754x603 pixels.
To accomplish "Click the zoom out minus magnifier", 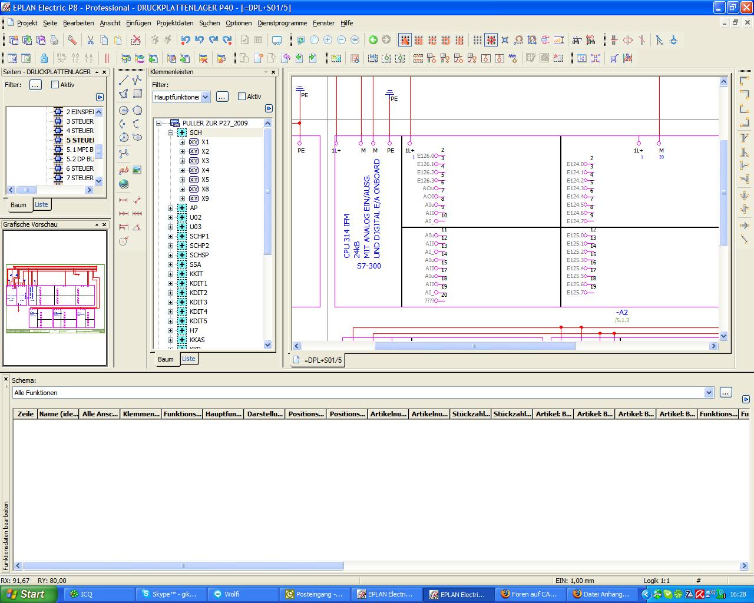I will [x=341, y=40].
